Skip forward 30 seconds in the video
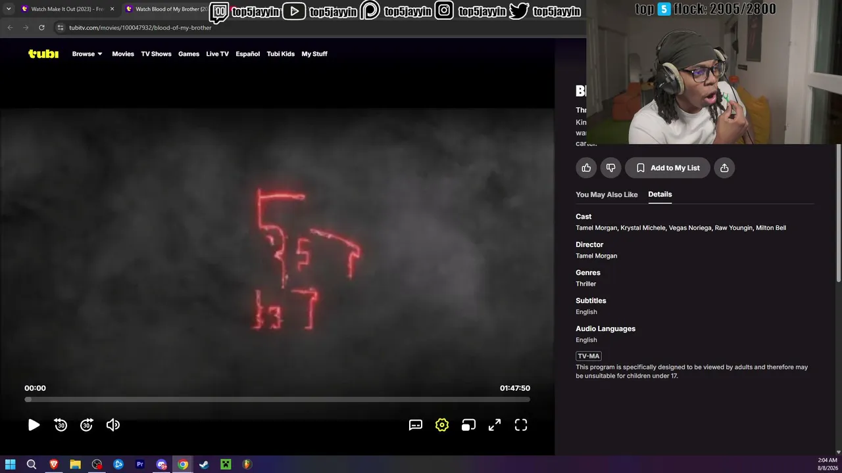This screenshot has height=473, width=842. coord(87,425)
